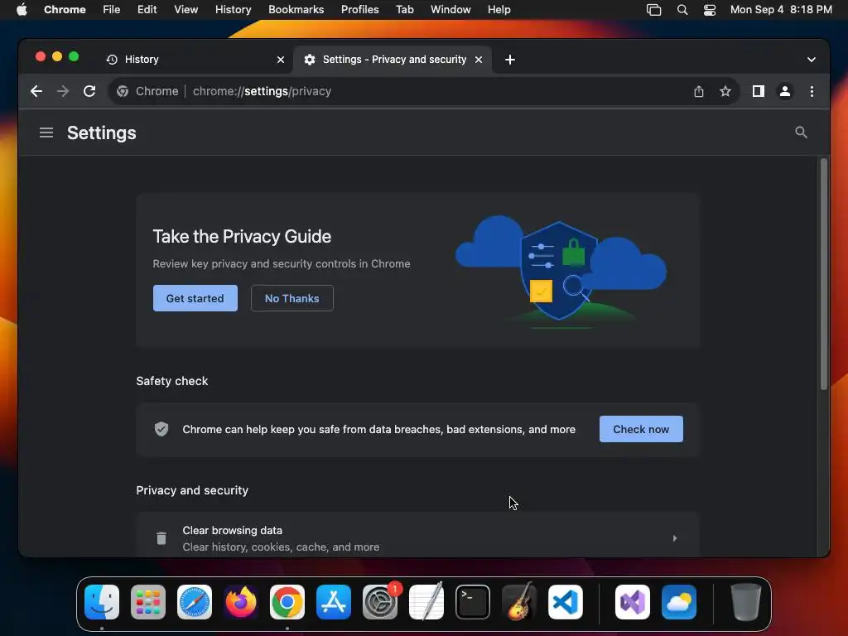Screen dimensions: 848x636
Task: Launch Safari from the Dock
Action: 195,602
